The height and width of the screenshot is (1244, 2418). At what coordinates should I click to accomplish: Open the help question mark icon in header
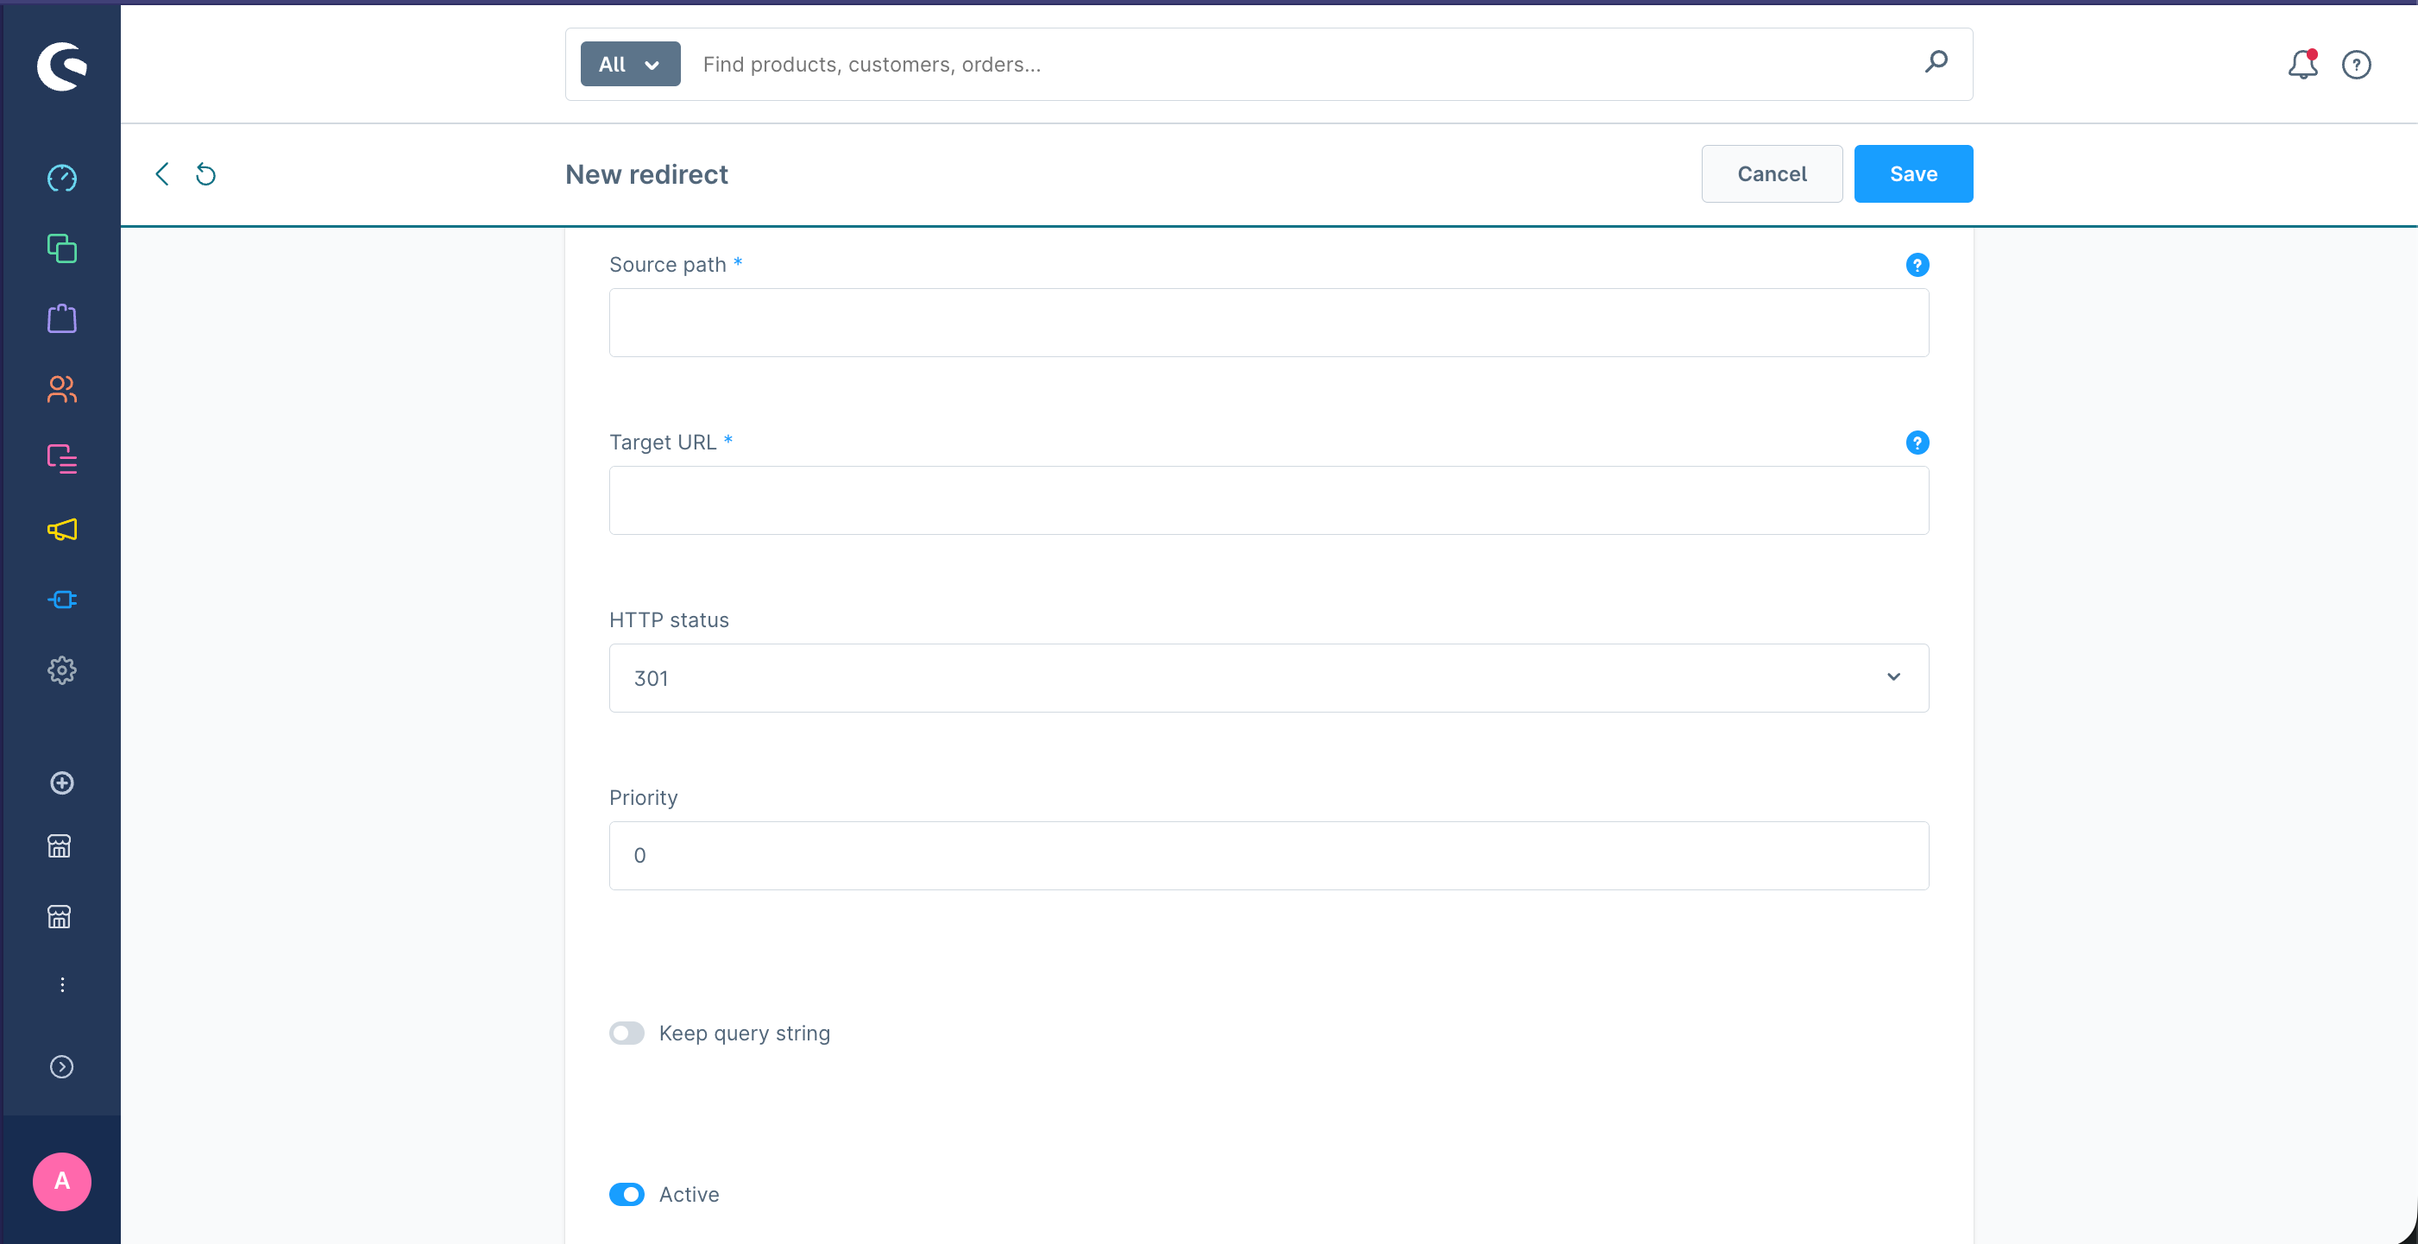coord(2356,65)
